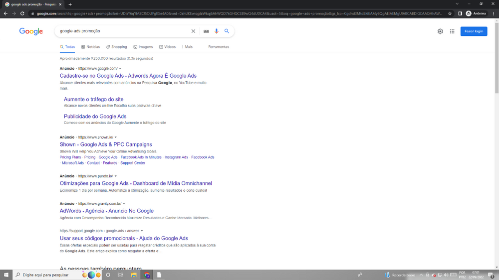The width and height of the screenshot is (499, 280).
Task: Open Publicidade do Google Ads link
Action: [95, 116]
